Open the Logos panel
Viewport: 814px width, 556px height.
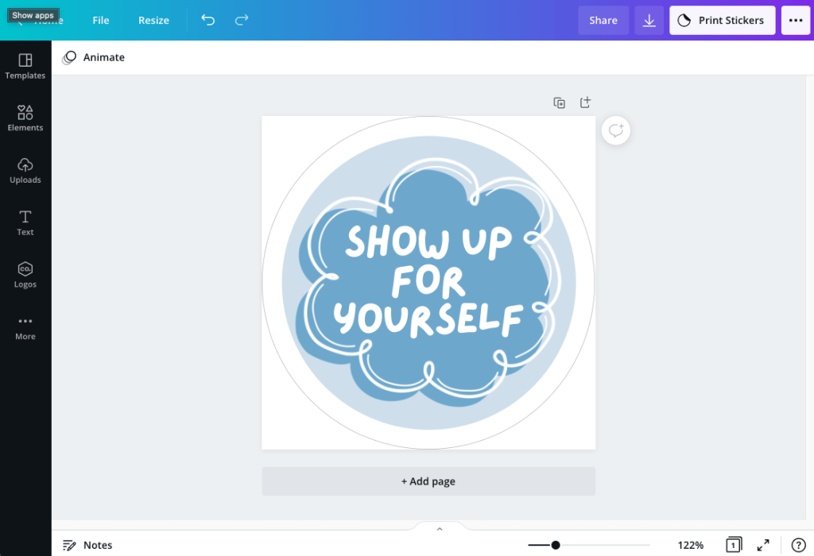point(25,274)
